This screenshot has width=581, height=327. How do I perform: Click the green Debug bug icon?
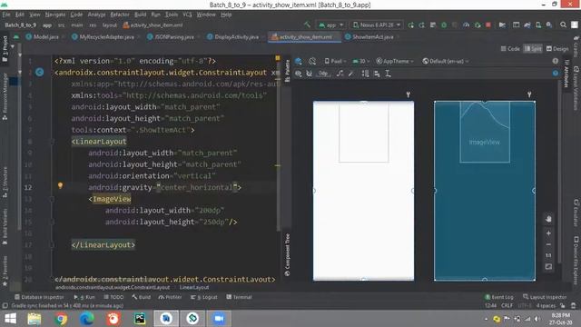[x=444, y=25]
